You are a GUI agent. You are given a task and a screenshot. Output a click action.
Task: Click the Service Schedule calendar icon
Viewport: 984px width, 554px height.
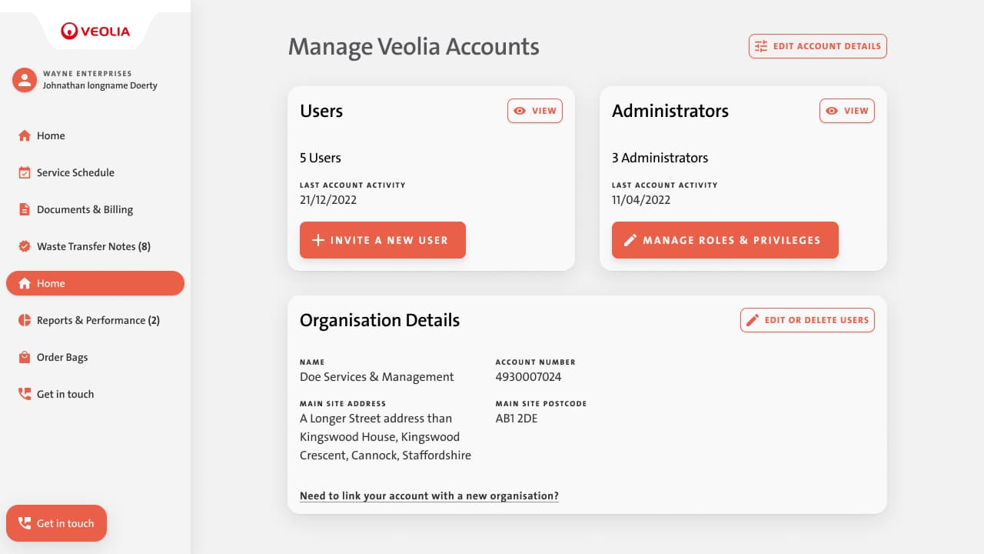pyautogui.click(x=25, y=172)
